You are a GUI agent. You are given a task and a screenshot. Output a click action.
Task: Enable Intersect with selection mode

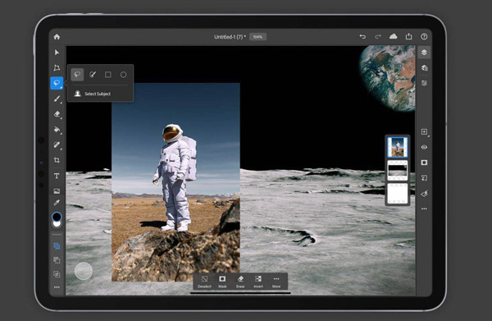(57, 274)
